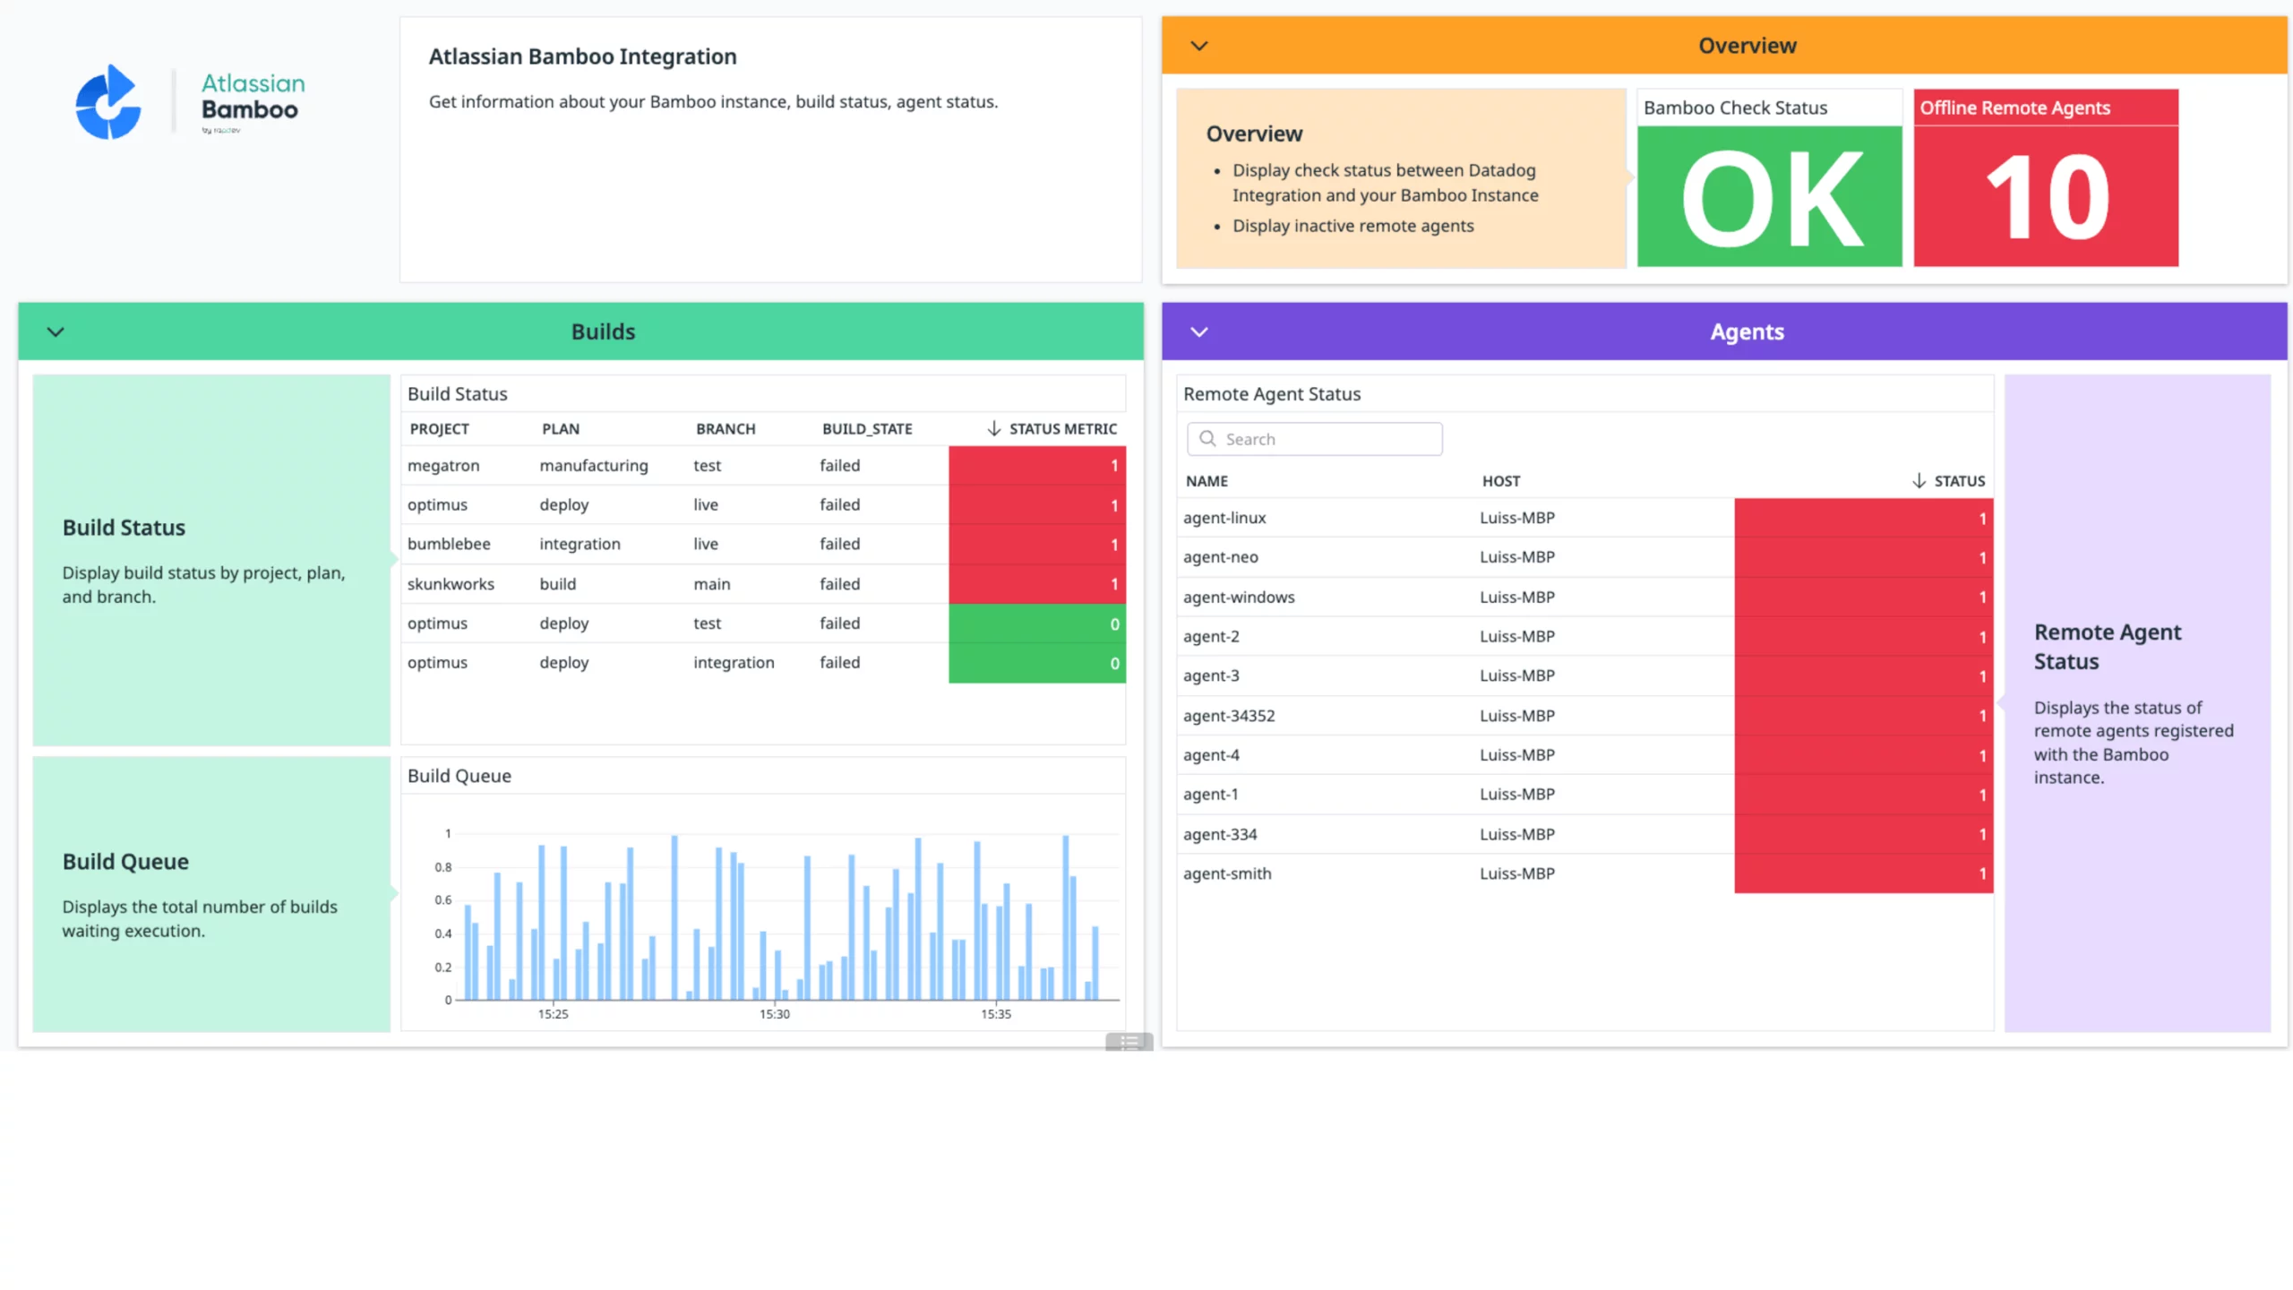Screen dimensions: 2293x1290
Task: Select the agent-2 row name
Action: click(1211, 637)
